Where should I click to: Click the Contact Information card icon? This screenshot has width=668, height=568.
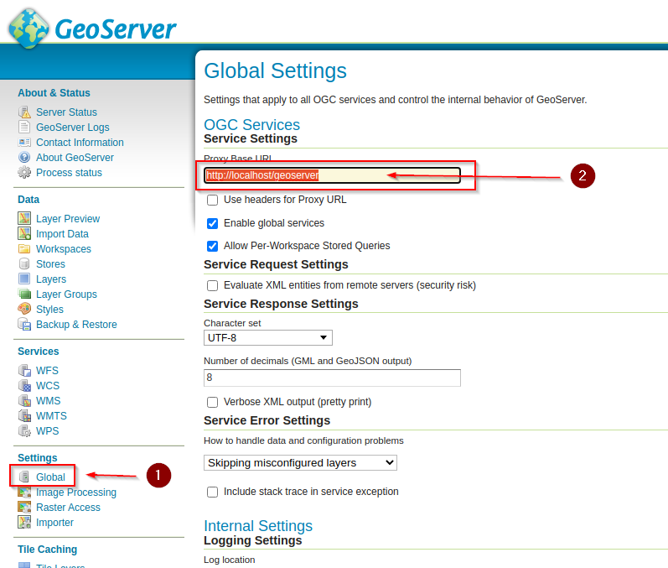coord(24,143)
